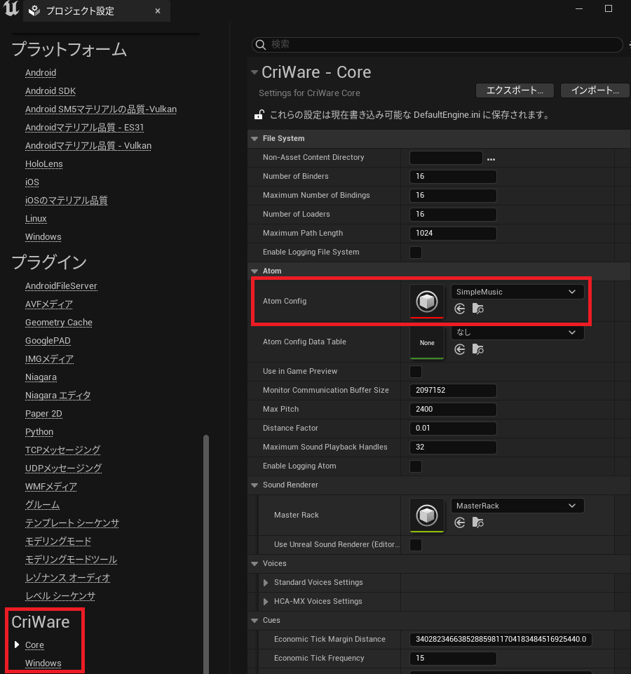Viewport: 631px width, 674px height.
Task: Collapse the CriWare - Core header
Action: tap(255, 72)
